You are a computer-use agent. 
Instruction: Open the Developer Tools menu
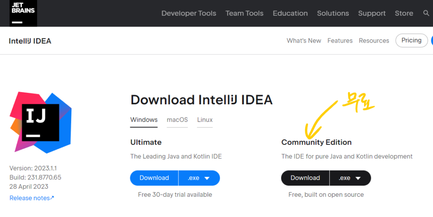click(189, 13)
